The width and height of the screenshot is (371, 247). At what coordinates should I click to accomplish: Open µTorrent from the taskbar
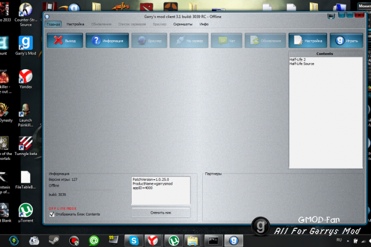coord(174,241)
